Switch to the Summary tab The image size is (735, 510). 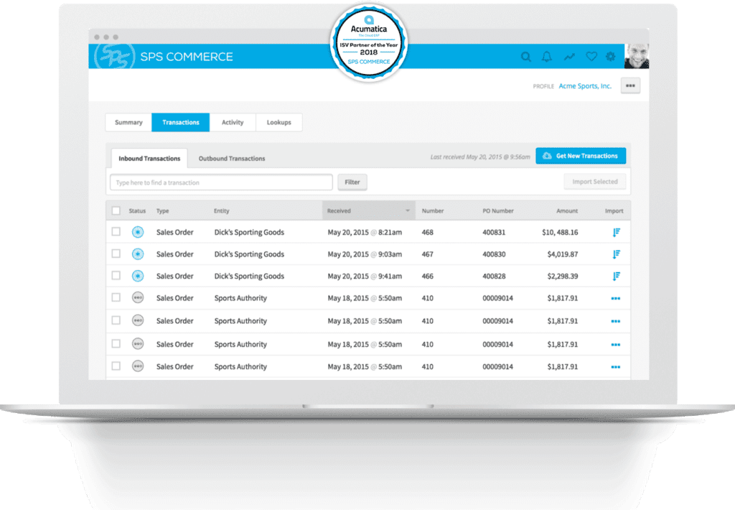coord(128,122)
